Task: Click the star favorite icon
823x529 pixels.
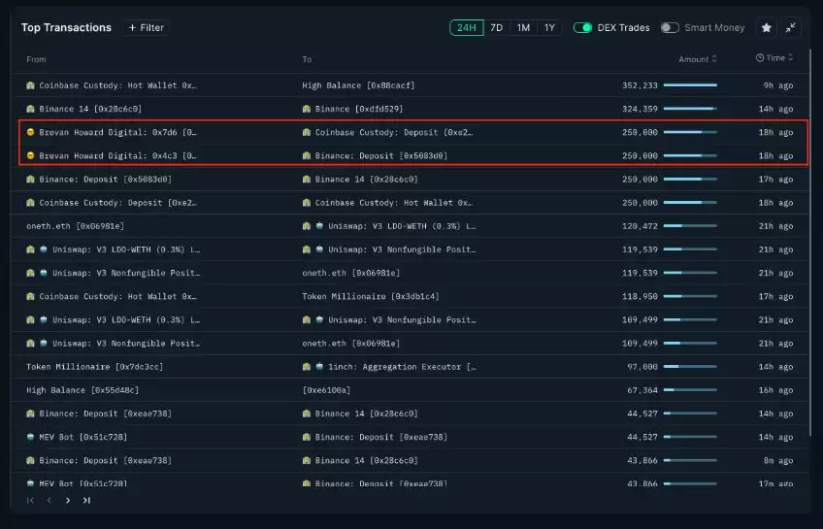Action: 766,28
